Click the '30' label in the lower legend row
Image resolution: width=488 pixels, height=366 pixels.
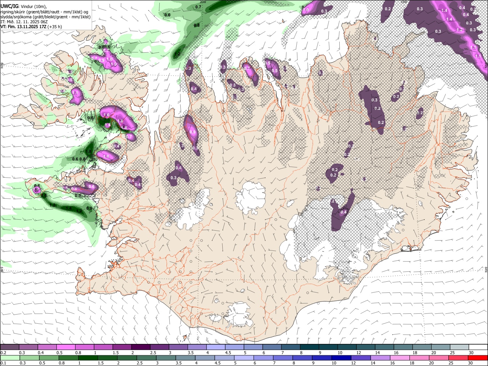coord(470,363)
